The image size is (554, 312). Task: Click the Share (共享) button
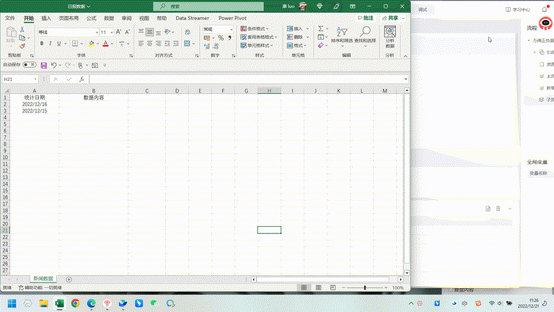(390, 17)
